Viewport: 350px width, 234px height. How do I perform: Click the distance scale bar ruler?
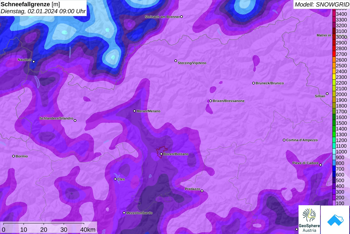pyautogui.click(x=44, y=223)
